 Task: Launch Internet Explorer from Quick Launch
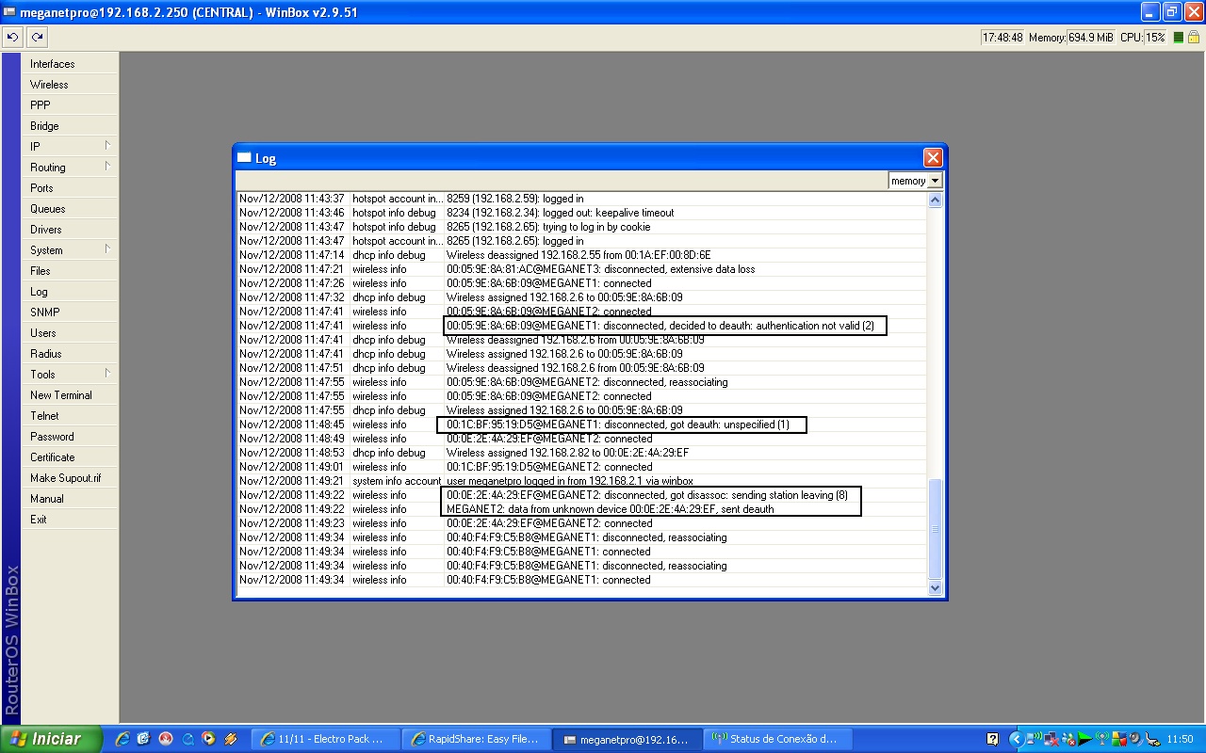click(x=122, y=739)
